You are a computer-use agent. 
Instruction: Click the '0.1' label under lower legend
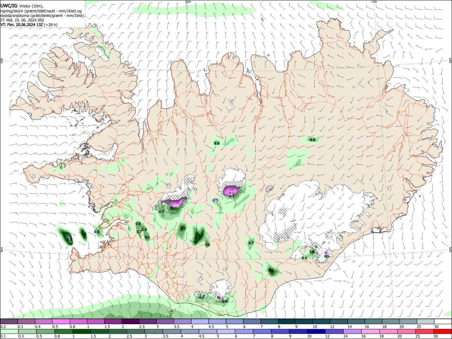(x=3, y=336)
